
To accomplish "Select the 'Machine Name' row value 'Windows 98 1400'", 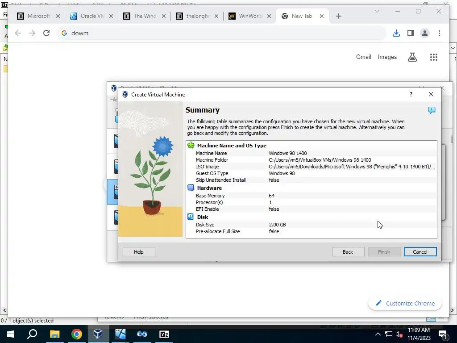I will [288, 153].
